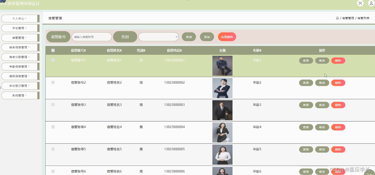This screenshot has height=175, width=375.
Task: Check the box for 宿管账号6 row
Action: pyautogui.click(x=53, y=171)
